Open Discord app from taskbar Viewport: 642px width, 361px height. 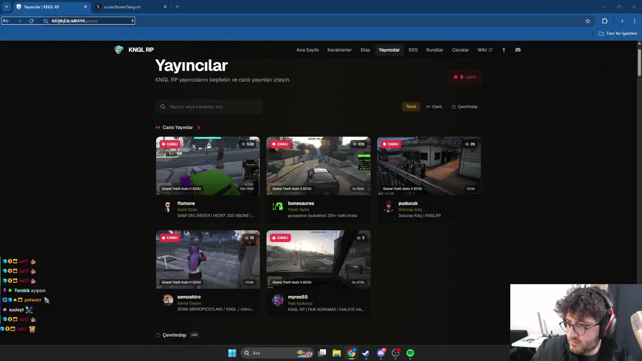point(381,353)
